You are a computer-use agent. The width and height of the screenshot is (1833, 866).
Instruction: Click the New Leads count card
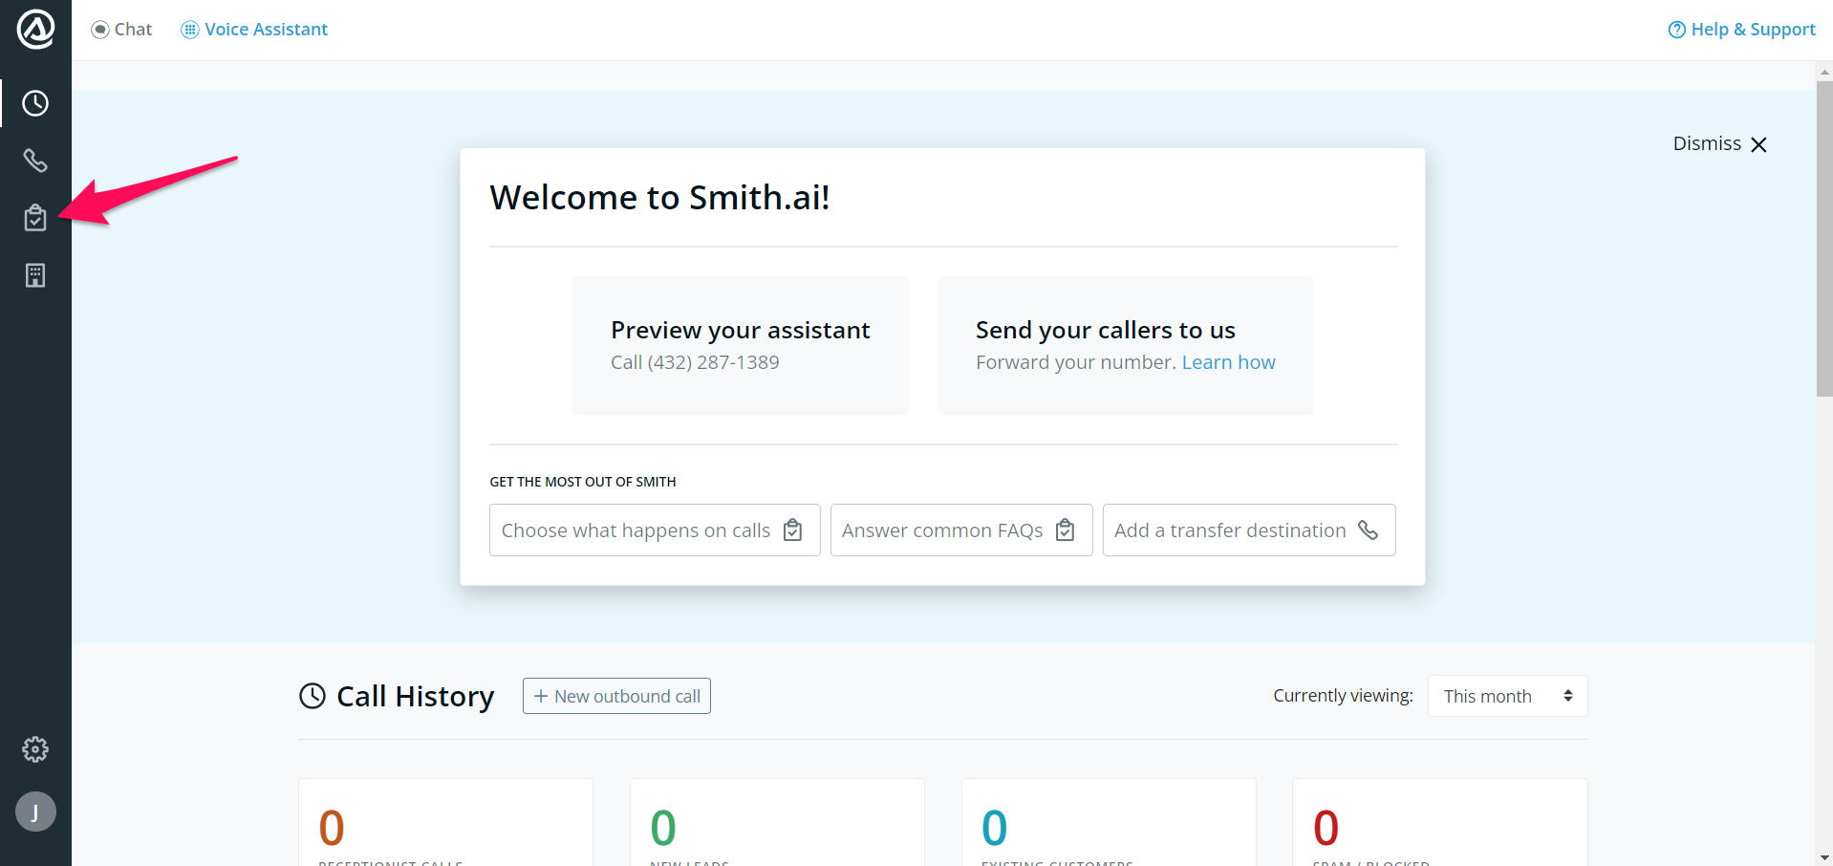coord(777,823)
